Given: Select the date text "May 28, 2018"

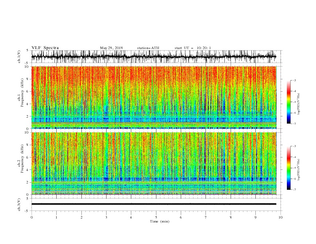Looking at the screenshot, I should pyautogui.click(x=111, y=48).
